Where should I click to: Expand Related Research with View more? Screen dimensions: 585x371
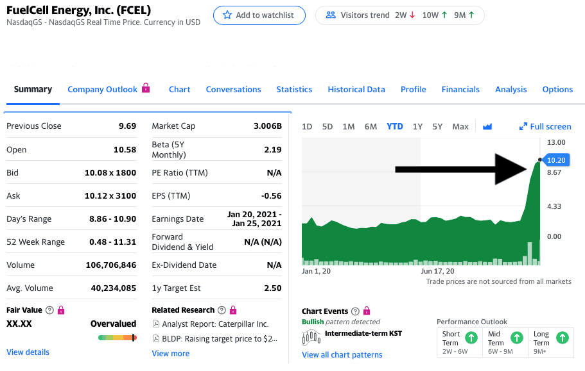point(170,354)
